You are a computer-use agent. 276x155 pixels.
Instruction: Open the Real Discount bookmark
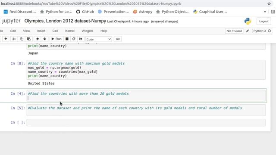[20, 12]
